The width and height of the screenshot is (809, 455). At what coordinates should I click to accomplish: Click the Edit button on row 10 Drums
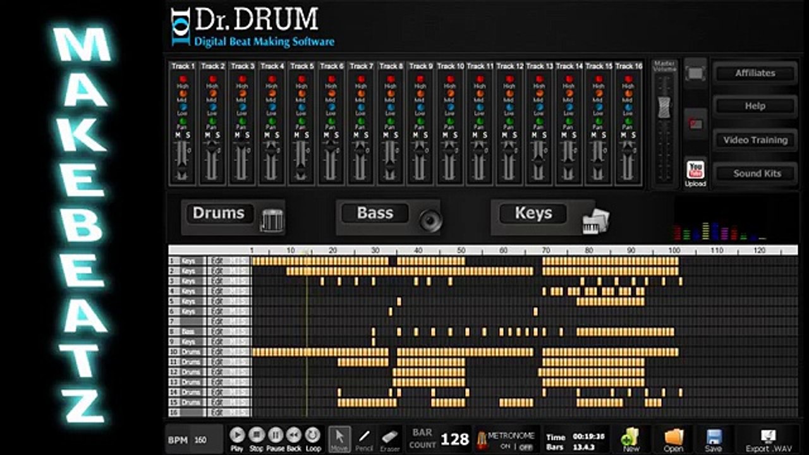[219, 352]
